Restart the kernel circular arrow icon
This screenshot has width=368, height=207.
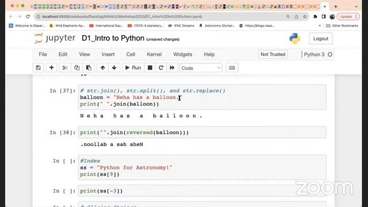point(161,68)
